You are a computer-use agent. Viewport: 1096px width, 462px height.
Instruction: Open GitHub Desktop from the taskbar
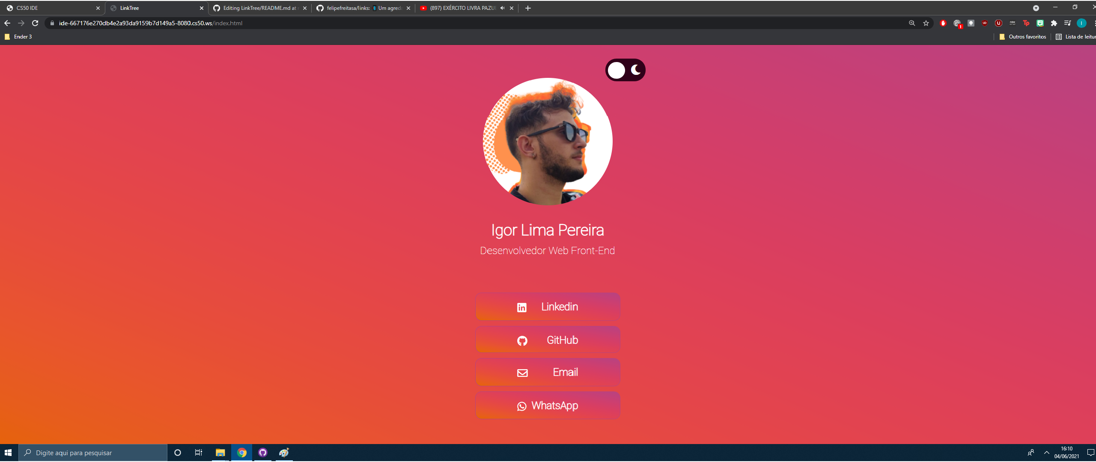coord(263,453)
